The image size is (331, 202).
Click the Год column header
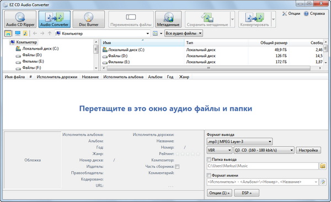click(x=170, y=77)
